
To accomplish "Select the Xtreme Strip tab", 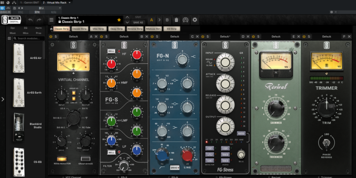I will click(135, 29).
